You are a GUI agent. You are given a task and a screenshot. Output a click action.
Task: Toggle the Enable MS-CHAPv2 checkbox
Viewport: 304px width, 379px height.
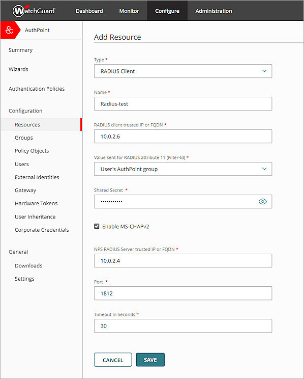point(97,226)
